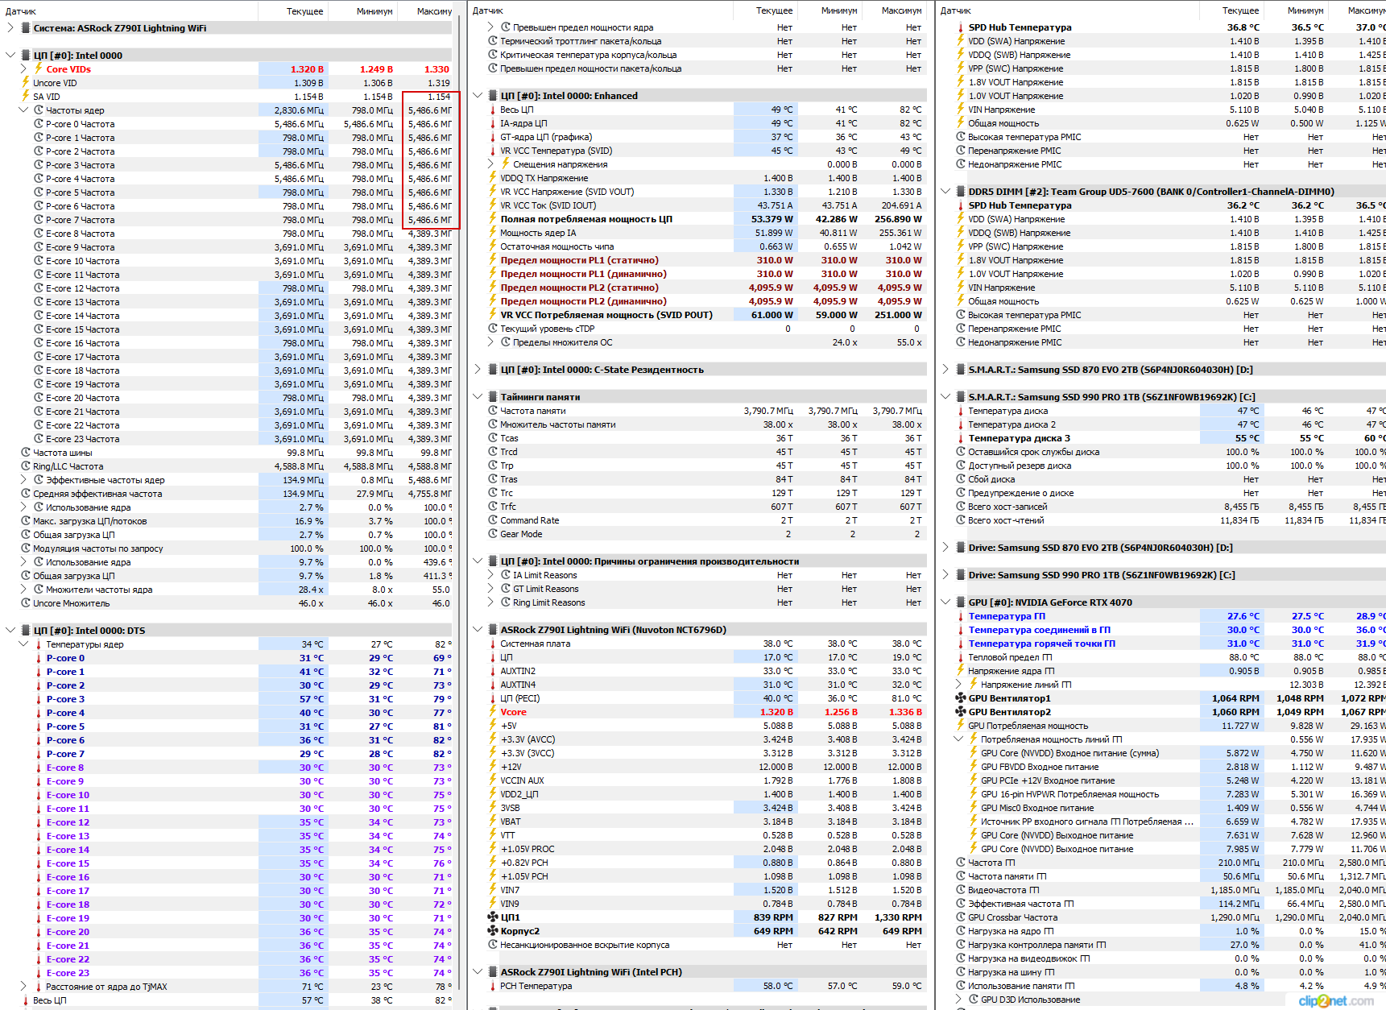Click the lightning icon beside Uncore VID
This screenshot has width=1386, height=1010.
click(25, 82)
